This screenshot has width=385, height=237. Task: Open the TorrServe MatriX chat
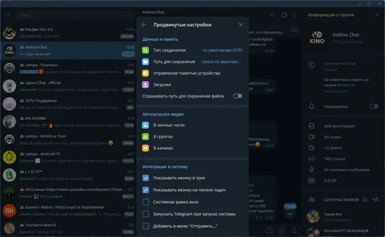pos(68,228)
